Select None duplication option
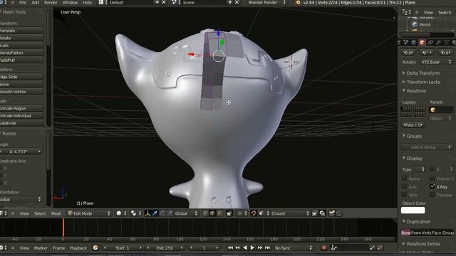 pos(405,233)
